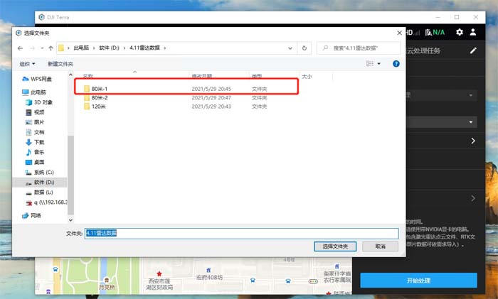
Task: Click the user account icon
Action: [474, 33]
